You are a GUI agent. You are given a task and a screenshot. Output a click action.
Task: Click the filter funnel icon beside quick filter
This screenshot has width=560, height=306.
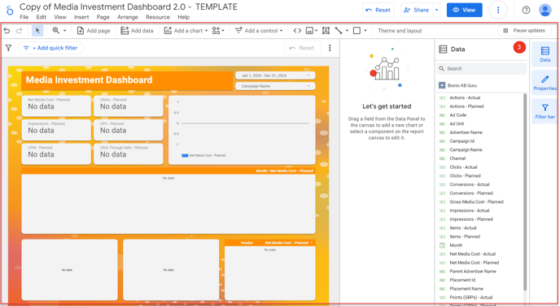tap(9, 48)
